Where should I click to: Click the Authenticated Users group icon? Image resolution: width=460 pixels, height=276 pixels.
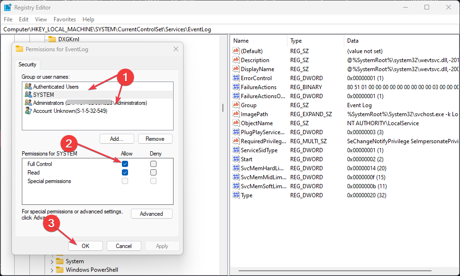(x=28, y=86)
